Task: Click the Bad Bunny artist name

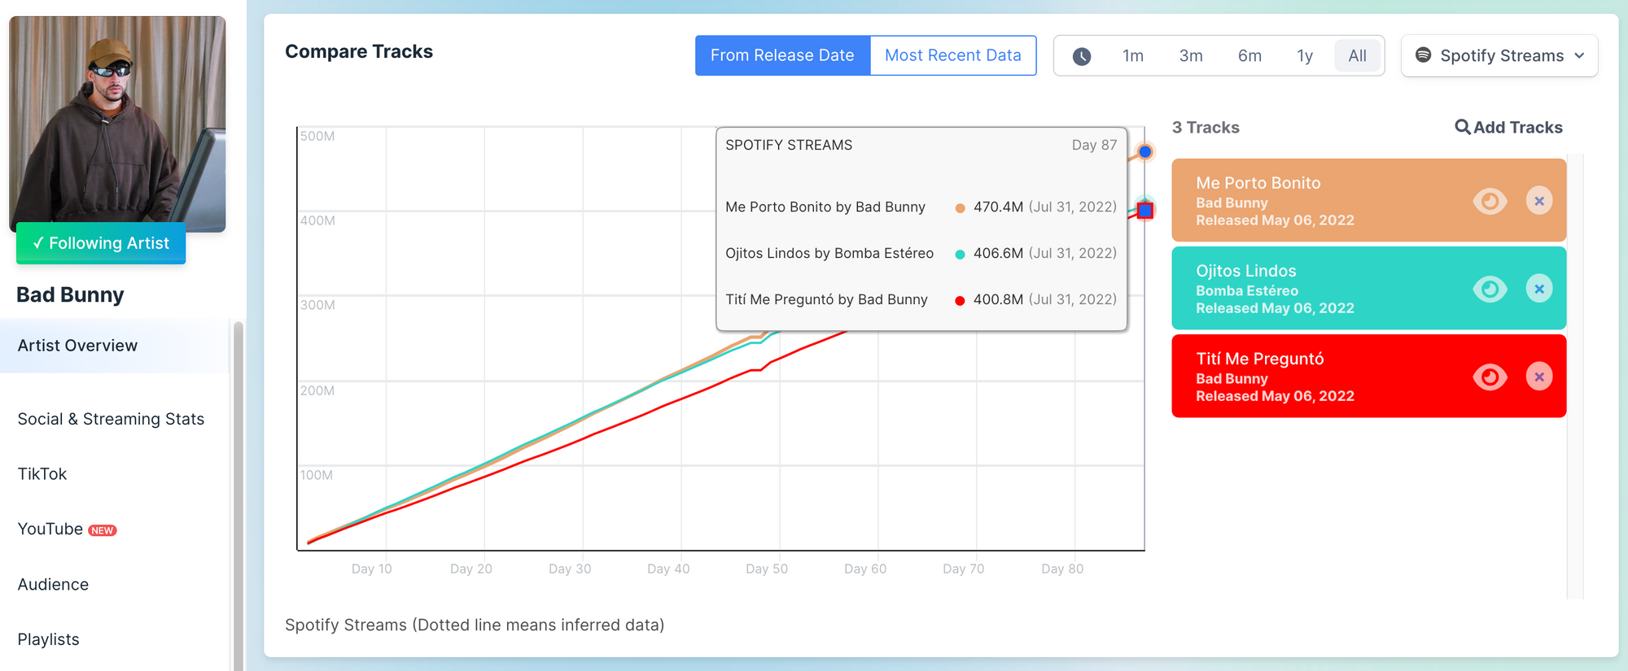Action: tap(71, 294)
